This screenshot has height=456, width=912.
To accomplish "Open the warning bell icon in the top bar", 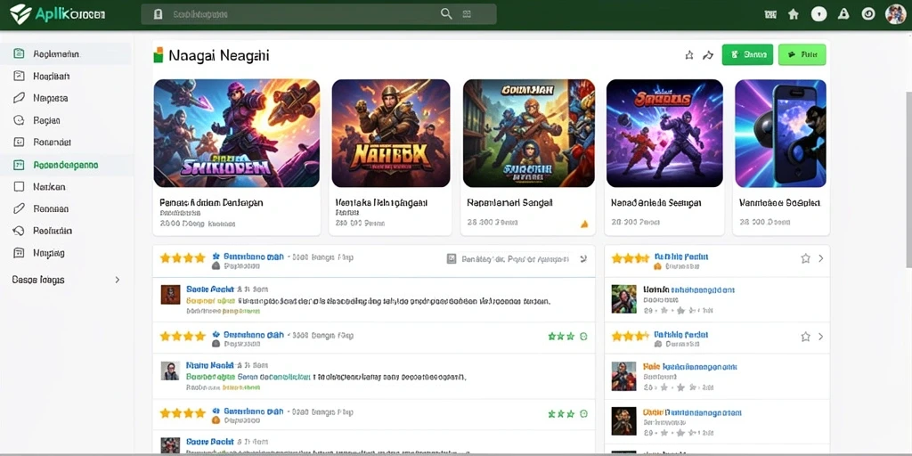I will 843,14.
